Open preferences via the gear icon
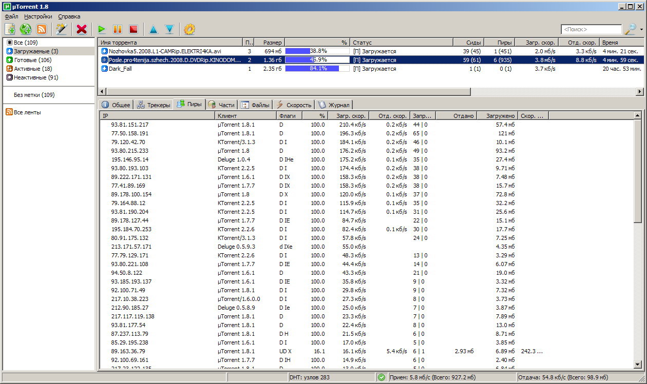The image size is (647, 384). point(189,29)
